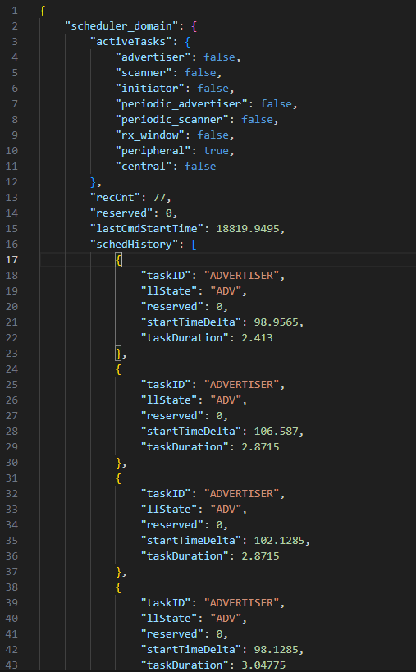Click the "recCnt" value 77

tap(159, 197)
